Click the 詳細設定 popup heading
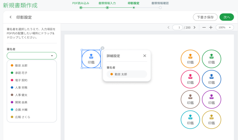 (113, 56)
